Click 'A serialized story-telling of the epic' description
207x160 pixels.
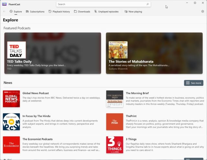tap(139, 65)
